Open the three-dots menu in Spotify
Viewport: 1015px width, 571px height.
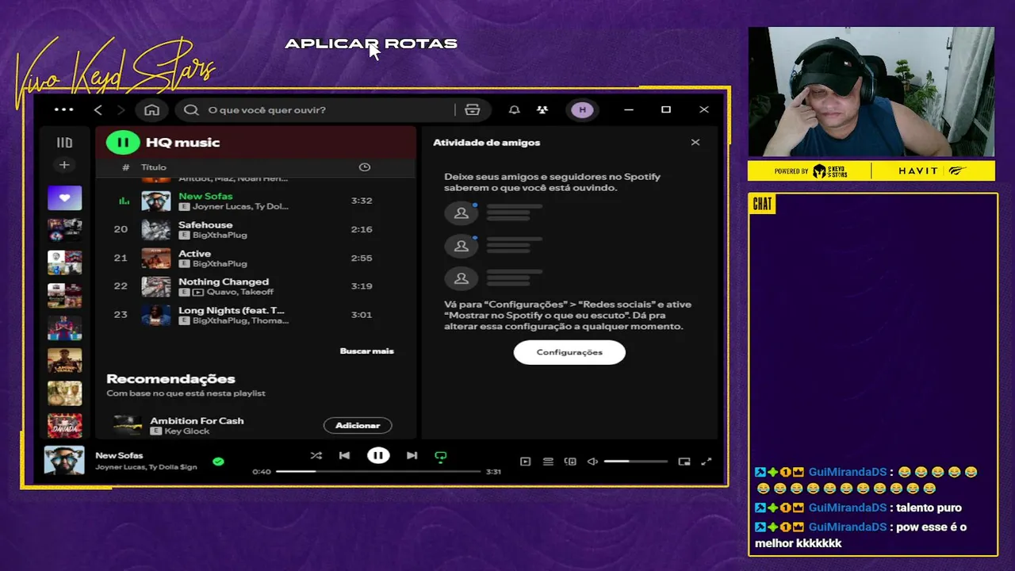coord(64,109)
